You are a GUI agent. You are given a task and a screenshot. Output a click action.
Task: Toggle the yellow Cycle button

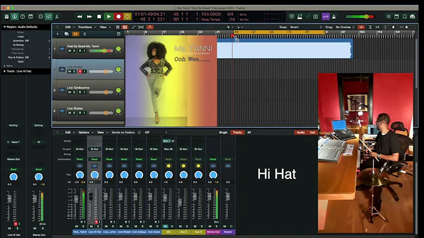[127, 16]
